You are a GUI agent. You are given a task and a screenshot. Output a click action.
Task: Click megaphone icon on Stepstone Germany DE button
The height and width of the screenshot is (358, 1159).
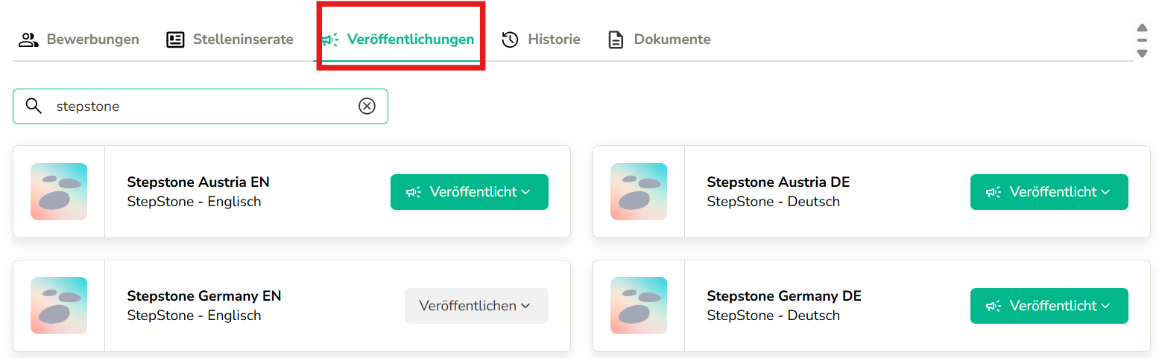[994, 306]
